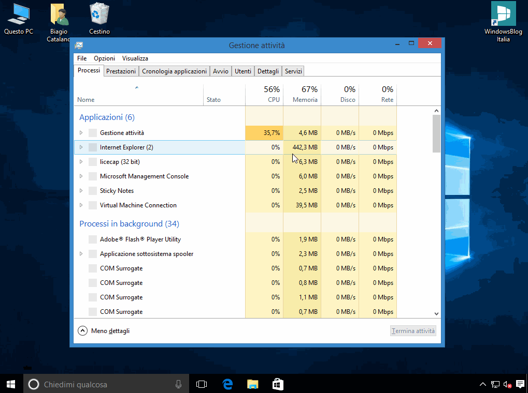Expand the Microsoft Management Console row

pyautogui.click(x=81, y=176)
